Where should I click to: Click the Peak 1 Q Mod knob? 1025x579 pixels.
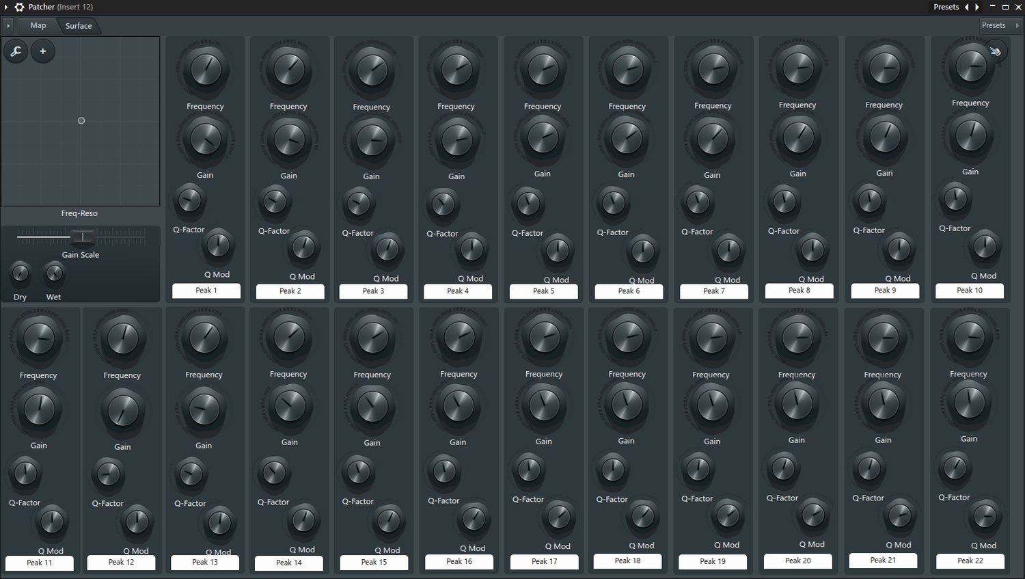(x=218, y=245)
